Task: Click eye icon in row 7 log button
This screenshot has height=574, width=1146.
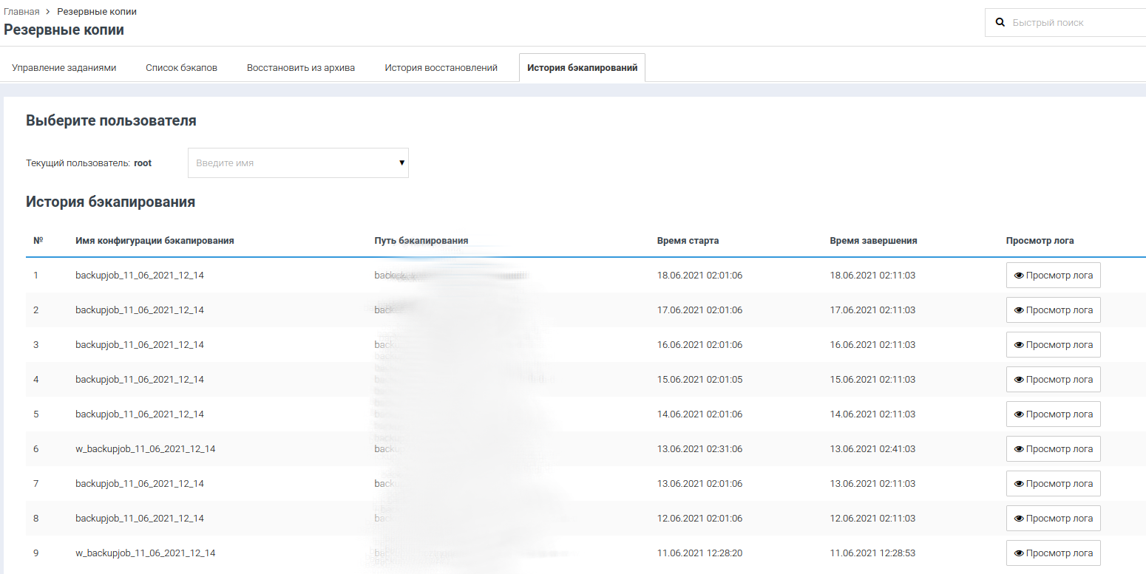Action: tap(1019, 484)
